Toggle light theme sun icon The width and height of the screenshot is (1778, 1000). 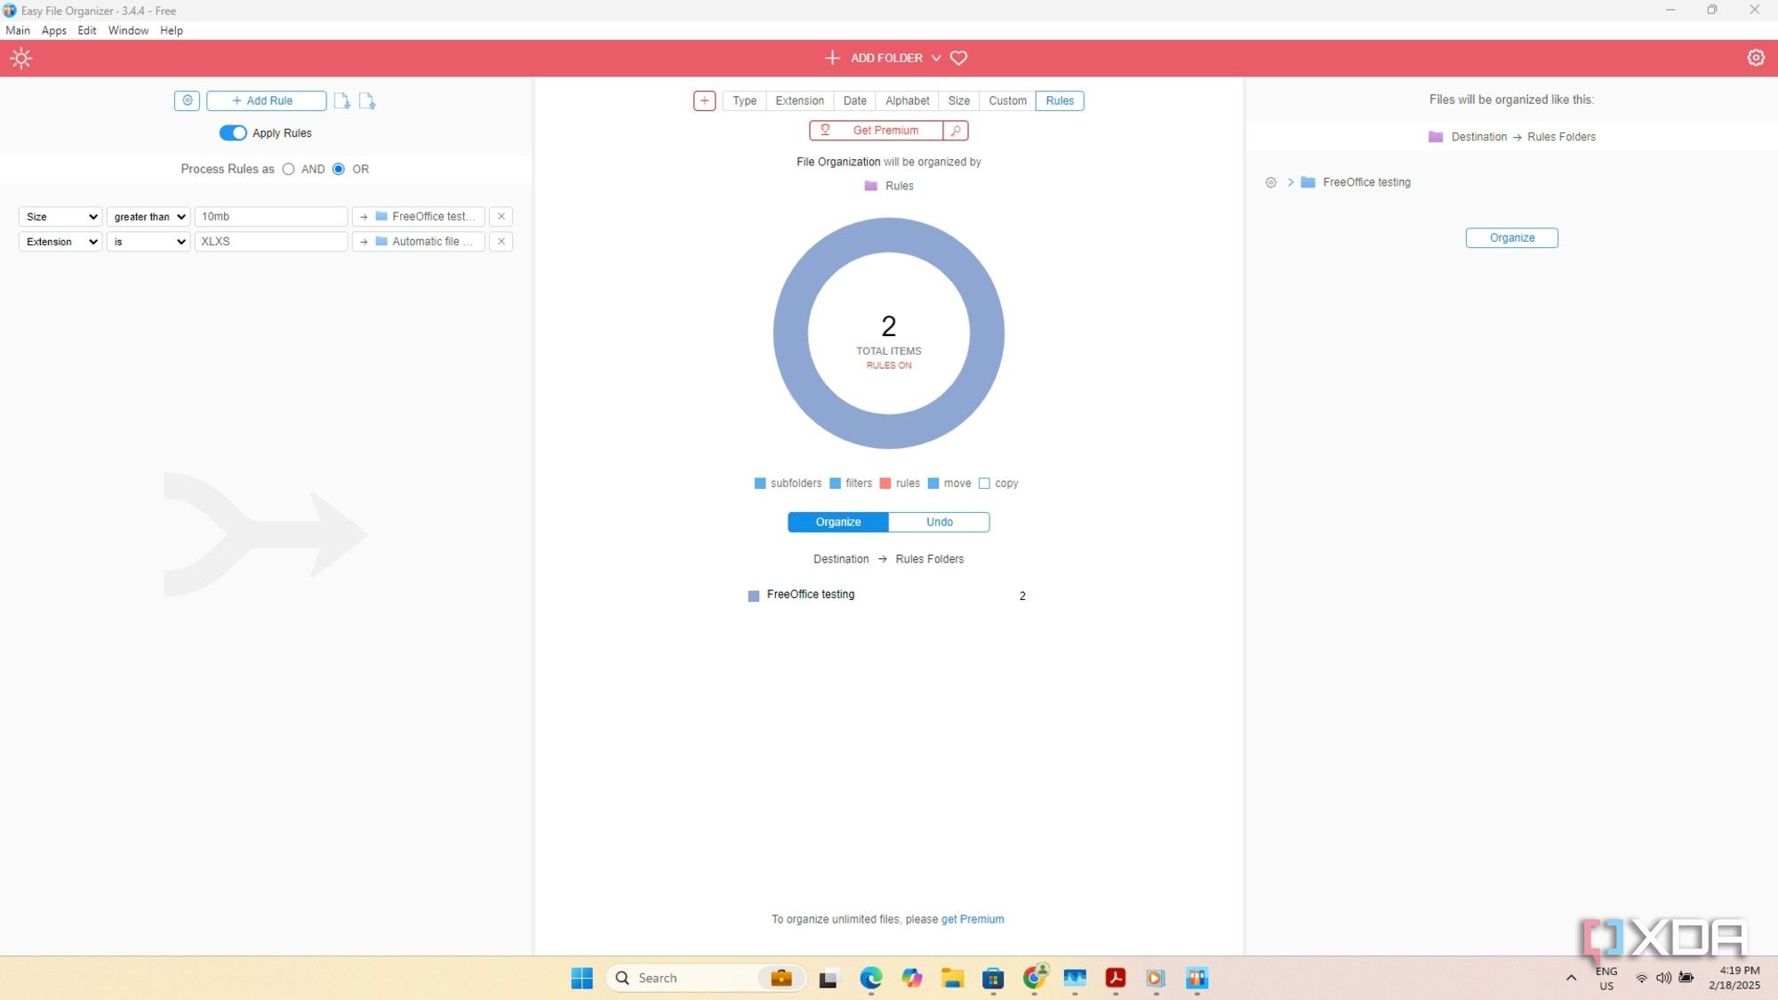[21, 59]
